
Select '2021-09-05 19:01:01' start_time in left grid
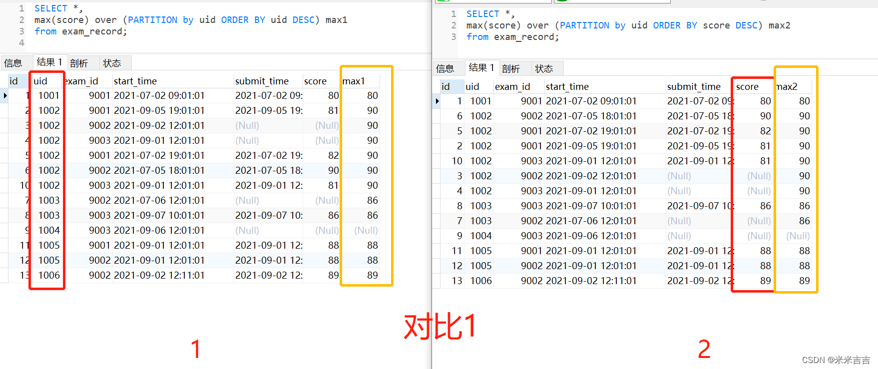point(173,110)
